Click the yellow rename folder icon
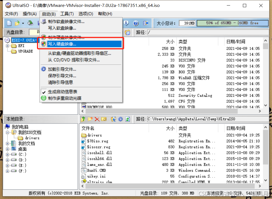The image size is (272, 199). point(104,119)
